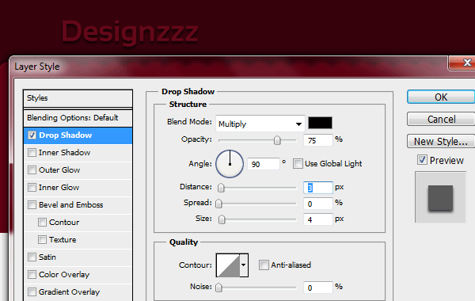Enable the Anti-aliased checkbox
This screenshot has width=475, height=301.
264,265
